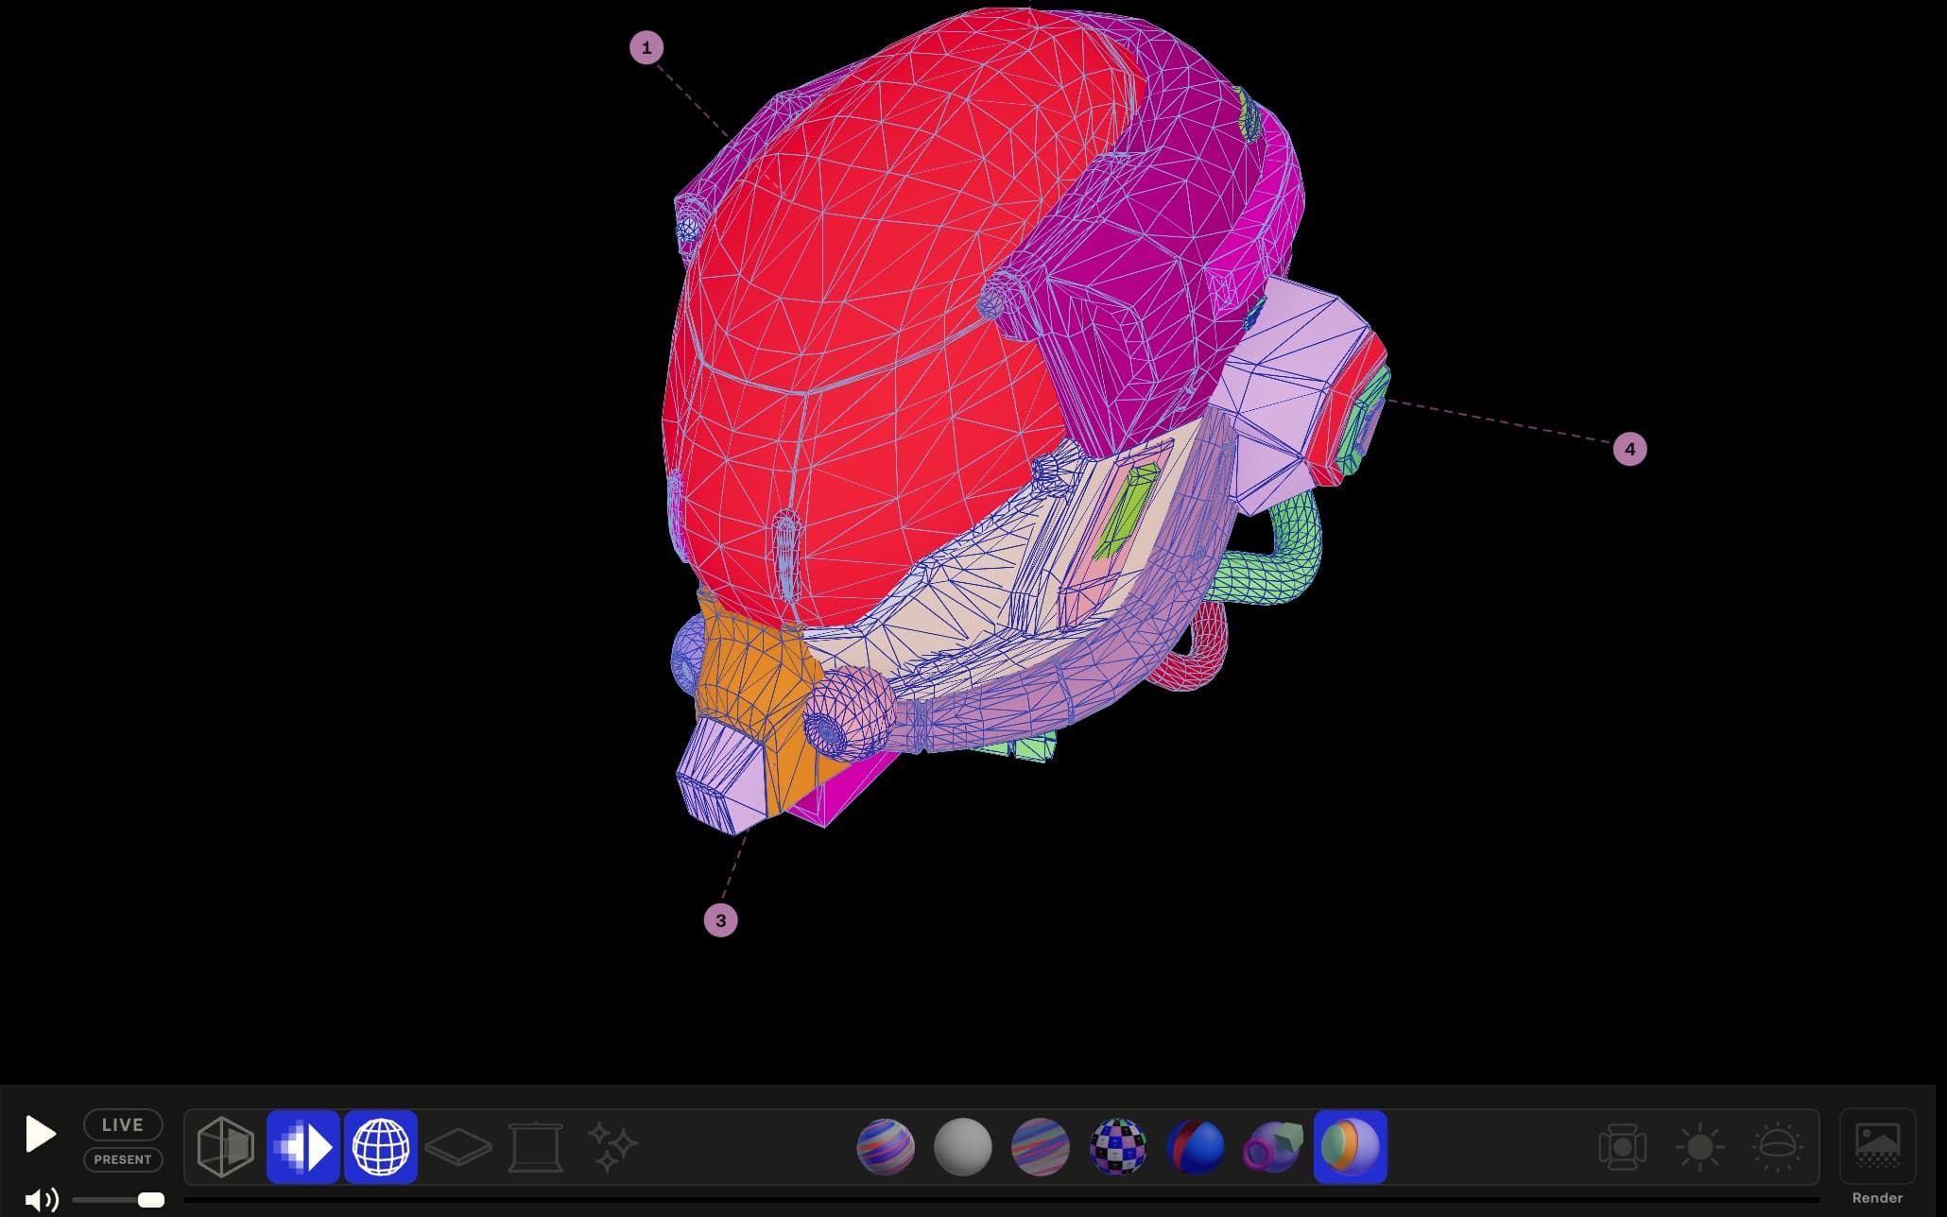Open annotation marker 3
The height and width of the screenshot is (1217, 1947).
tap(720, 920)
